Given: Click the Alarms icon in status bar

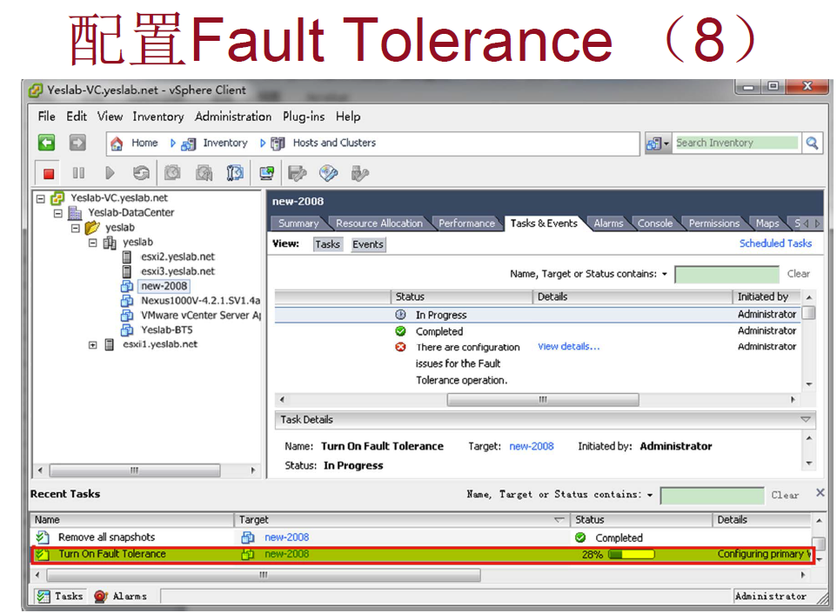Looking at the screenshot, I should pos(100,596).
